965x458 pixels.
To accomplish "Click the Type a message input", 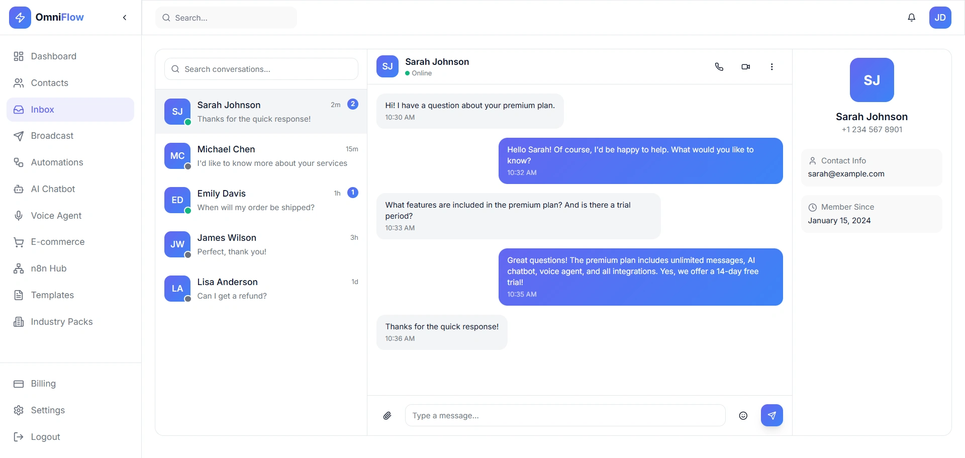I will click(565, 416).
